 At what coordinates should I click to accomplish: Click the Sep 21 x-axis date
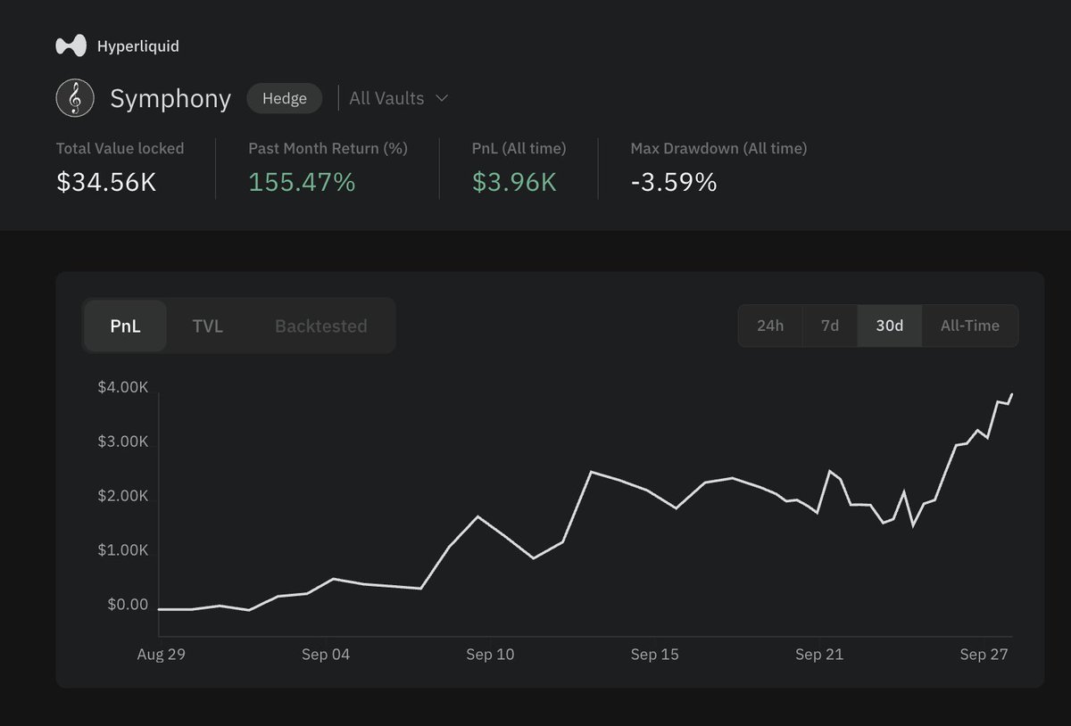pos(819,655)
